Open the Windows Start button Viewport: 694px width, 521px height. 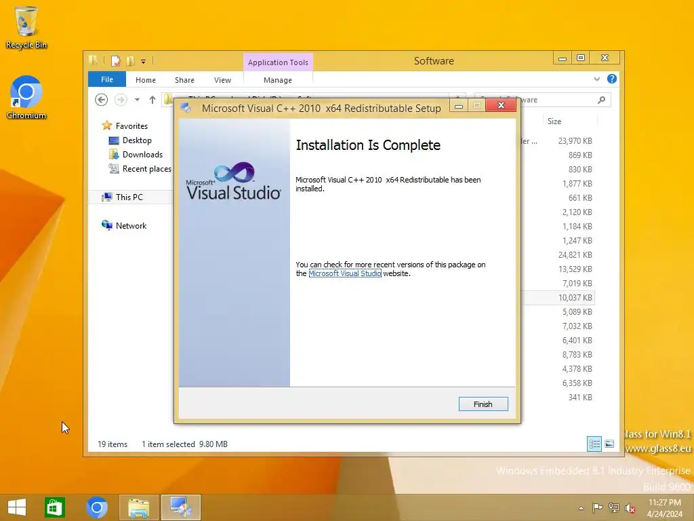(17, 507)
